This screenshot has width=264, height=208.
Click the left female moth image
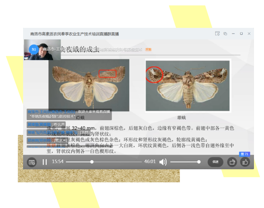[89, 85]
